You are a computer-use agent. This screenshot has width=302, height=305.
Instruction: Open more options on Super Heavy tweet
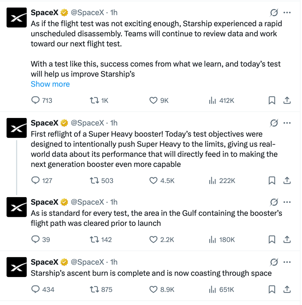(x=287, y=123)
